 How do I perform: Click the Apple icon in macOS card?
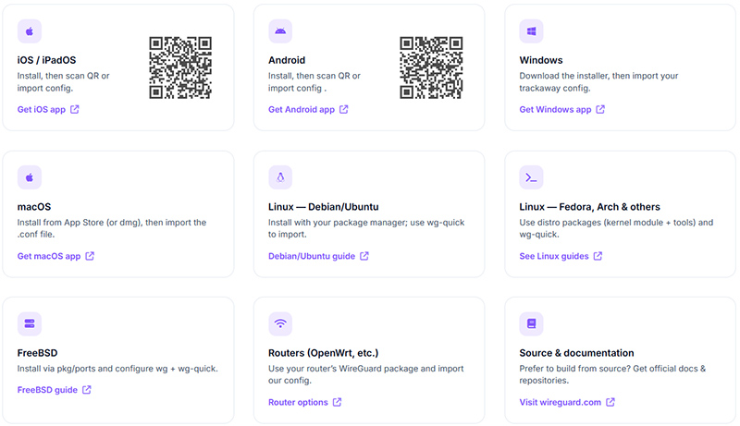pos(30,177)
